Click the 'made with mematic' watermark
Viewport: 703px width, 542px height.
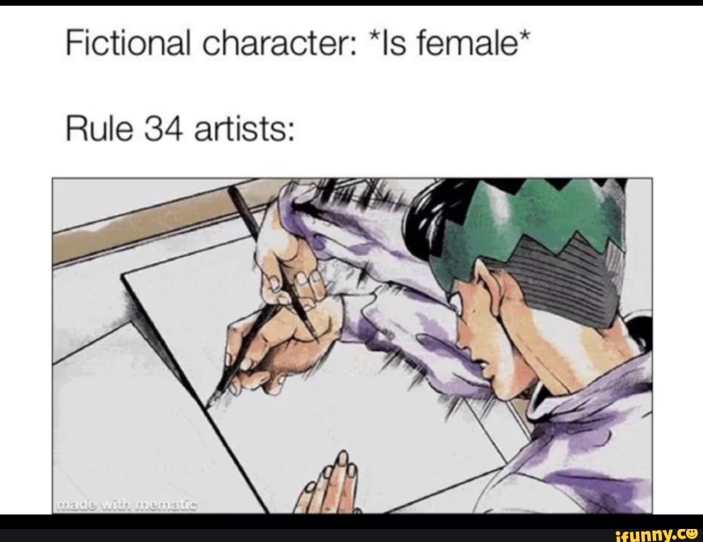click(x=126, y=506)
